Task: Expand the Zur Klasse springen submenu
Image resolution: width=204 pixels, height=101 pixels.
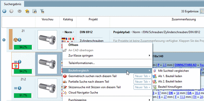Action: 107,56
